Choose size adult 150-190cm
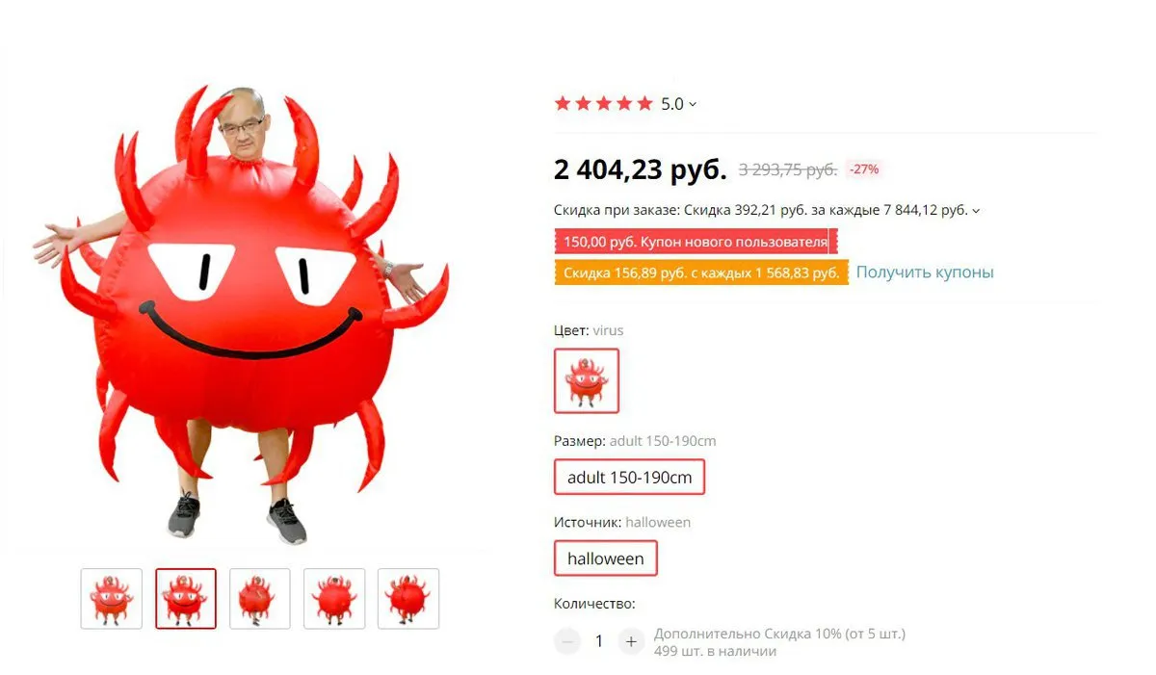 630,478
